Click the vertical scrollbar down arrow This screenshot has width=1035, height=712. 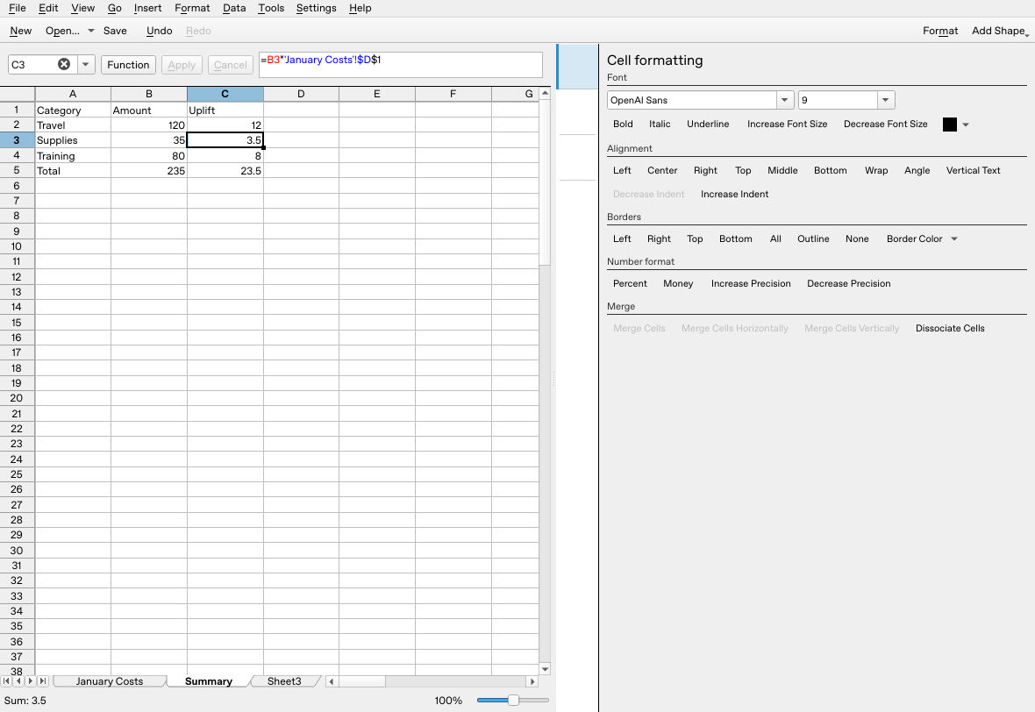click(545, 669)
